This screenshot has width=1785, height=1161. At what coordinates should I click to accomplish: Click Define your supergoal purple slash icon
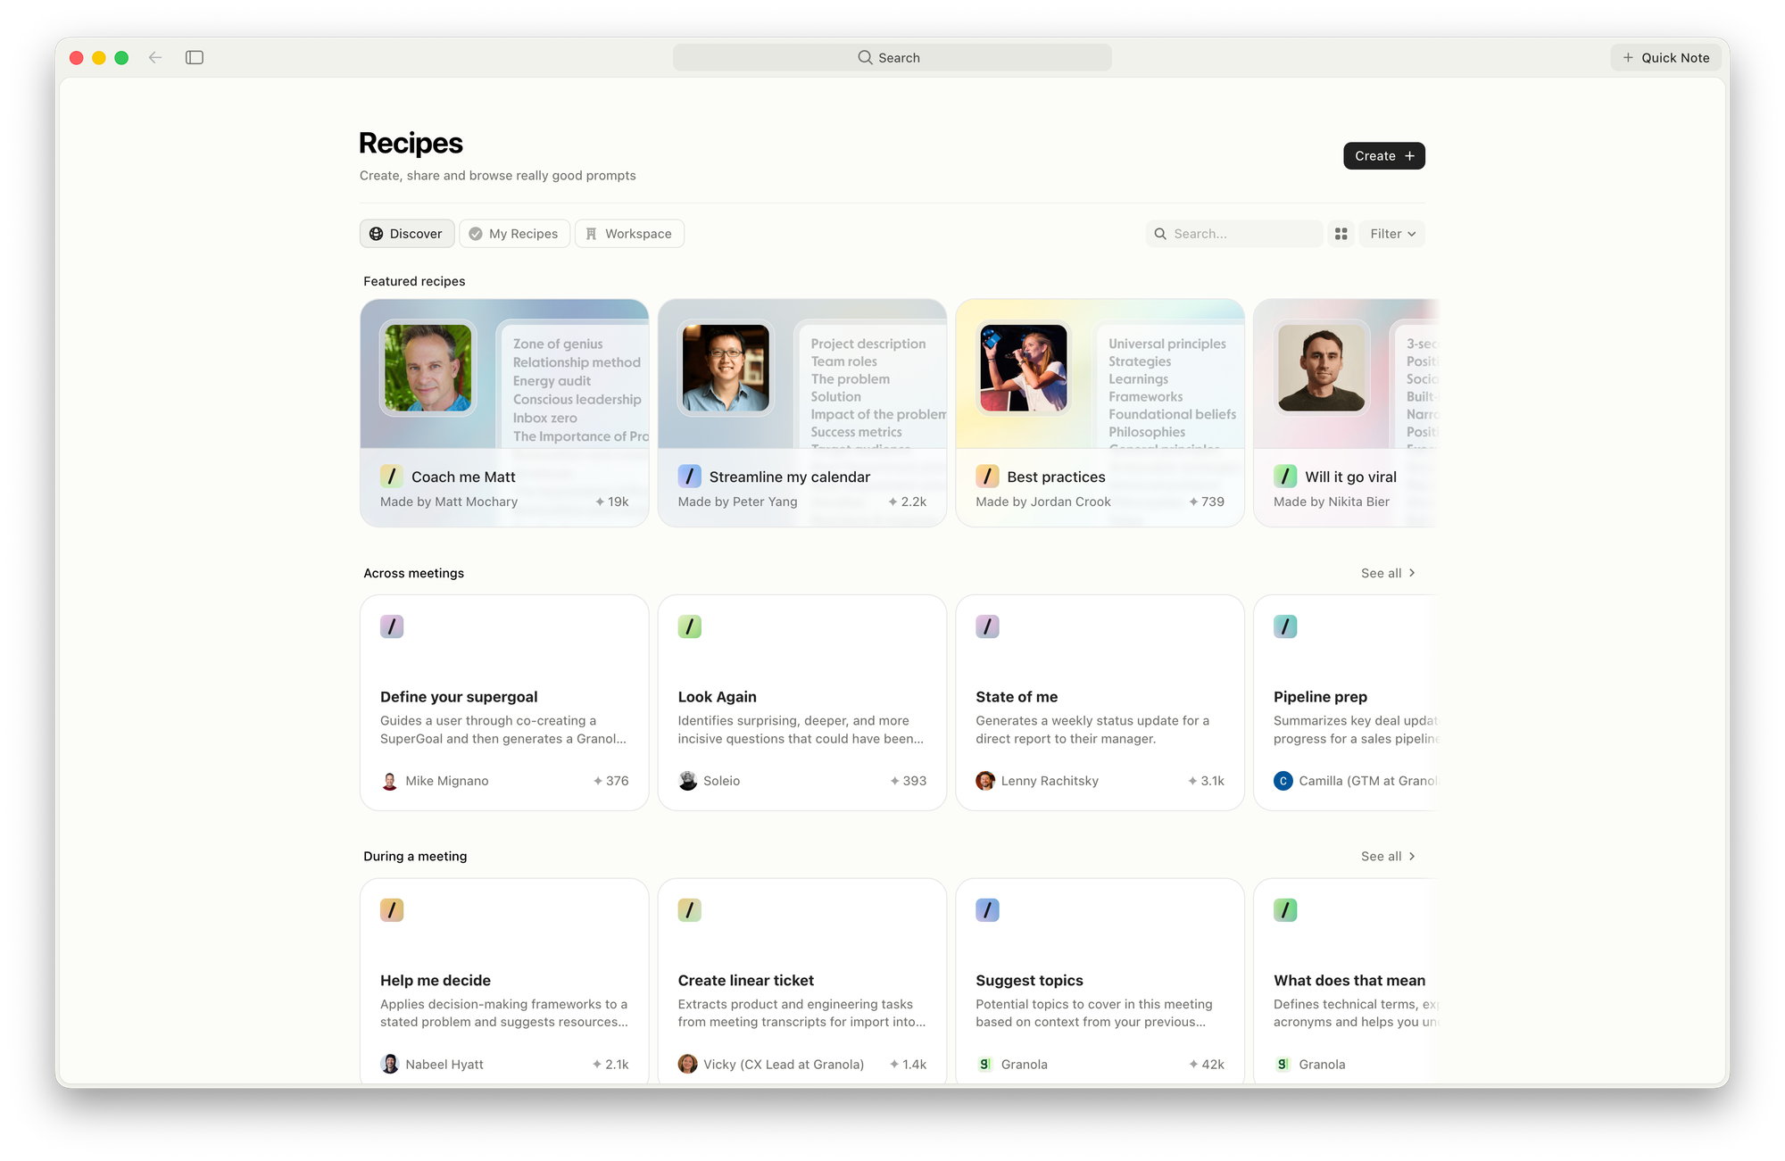click(392, 626)
